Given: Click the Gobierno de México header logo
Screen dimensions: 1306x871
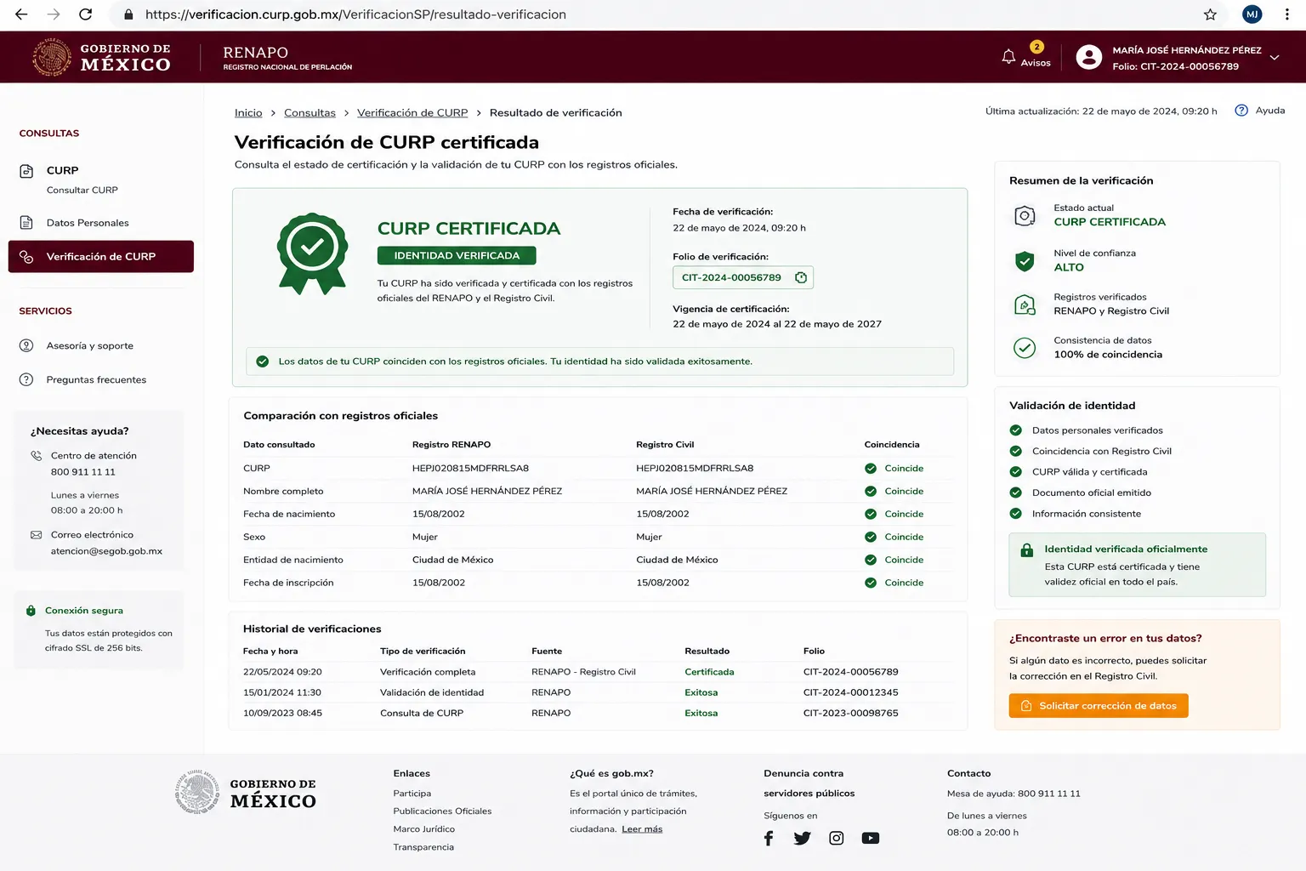Looking at the screenshot, I should pos(101,57).
